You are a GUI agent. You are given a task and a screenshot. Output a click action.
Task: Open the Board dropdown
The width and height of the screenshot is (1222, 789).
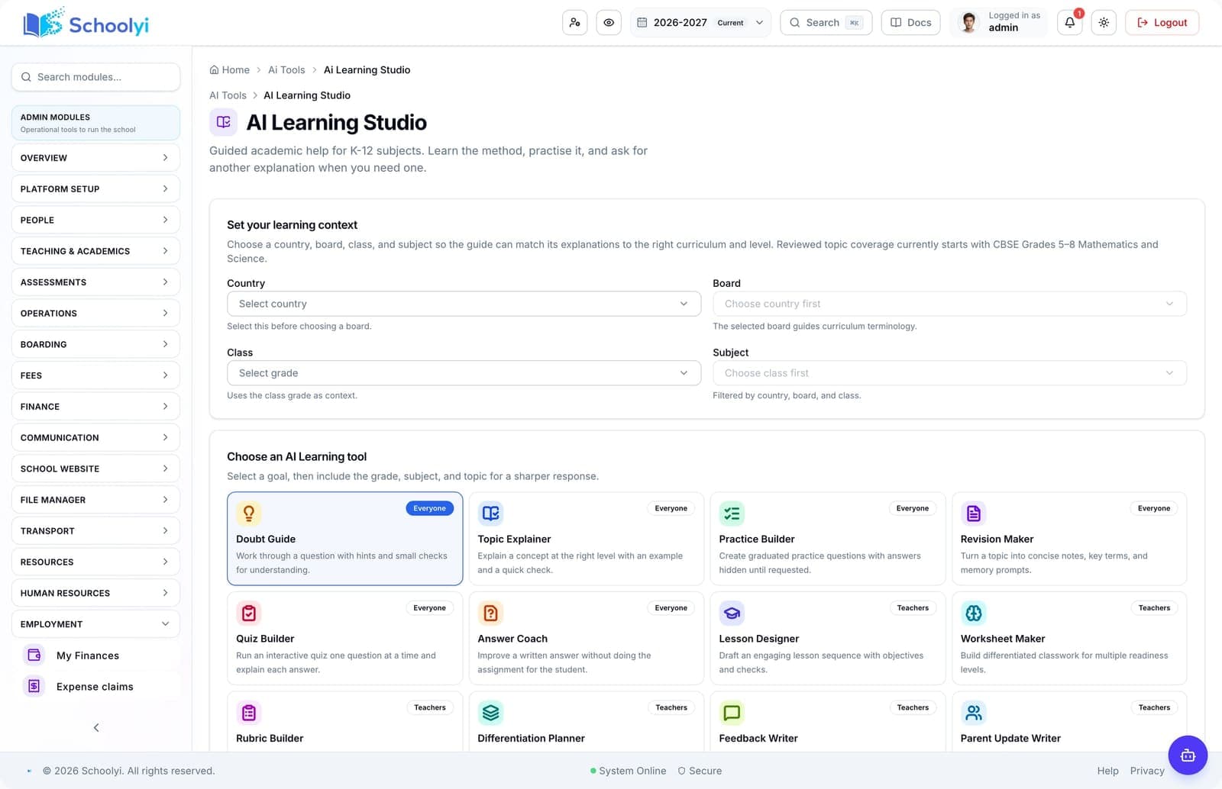[949, 304]
